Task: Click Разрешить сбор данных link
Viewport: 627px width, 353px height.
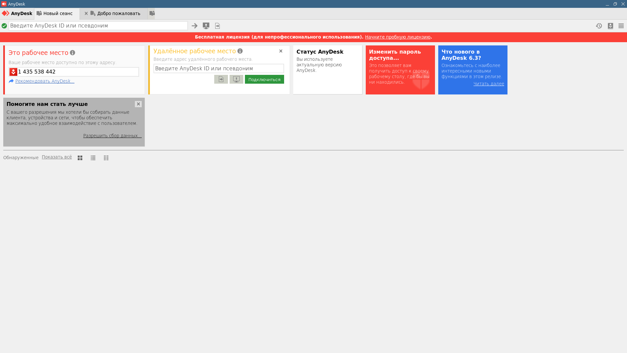Action: (x=112, y=136)
